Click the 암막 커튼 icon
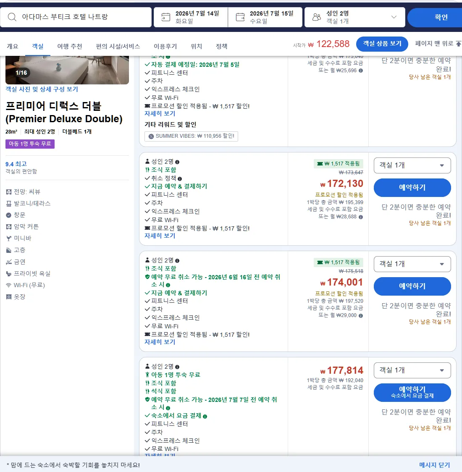This screenshot has height=472, width=462. tap(9, 227)
